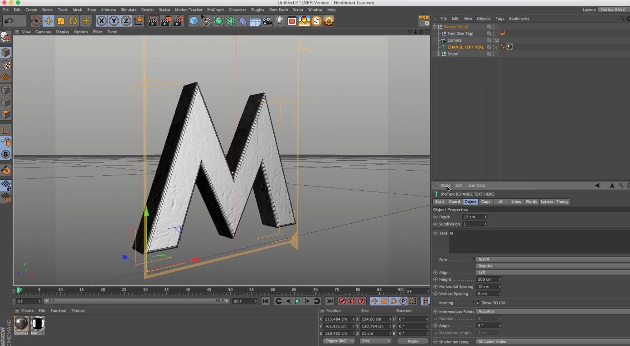
Task: Open the MoGraph menu
Action: 215,10
